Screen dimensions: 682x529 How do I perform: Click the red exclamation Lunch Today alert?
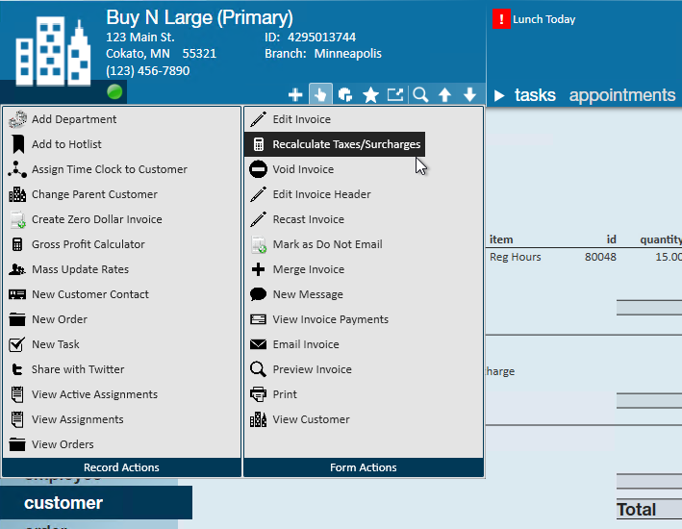(501, 19)
